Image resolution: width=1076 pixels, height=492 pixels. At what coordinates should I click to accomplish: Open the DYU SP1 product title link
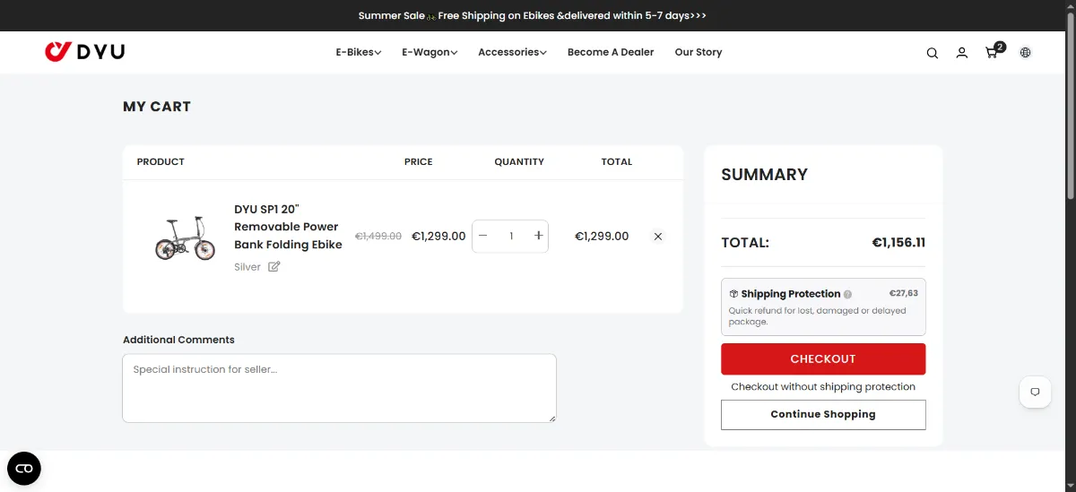pos(288,227)
